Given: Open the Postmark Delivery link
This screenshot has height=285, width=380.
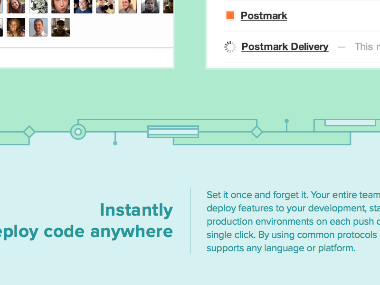Looking at the screenshot, I should [285, 47].
